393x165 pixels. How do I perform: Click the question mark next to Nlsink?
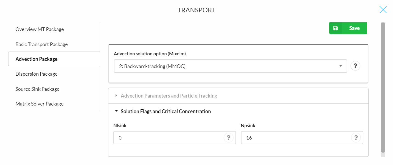[229, 138]
